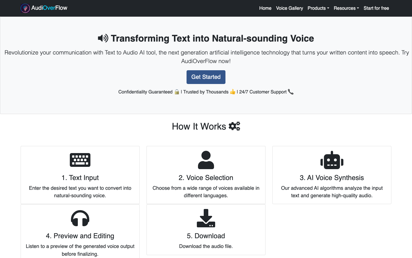
Task: Click 'Trusted by Thousands' text
Action: [x=206, y=92]
